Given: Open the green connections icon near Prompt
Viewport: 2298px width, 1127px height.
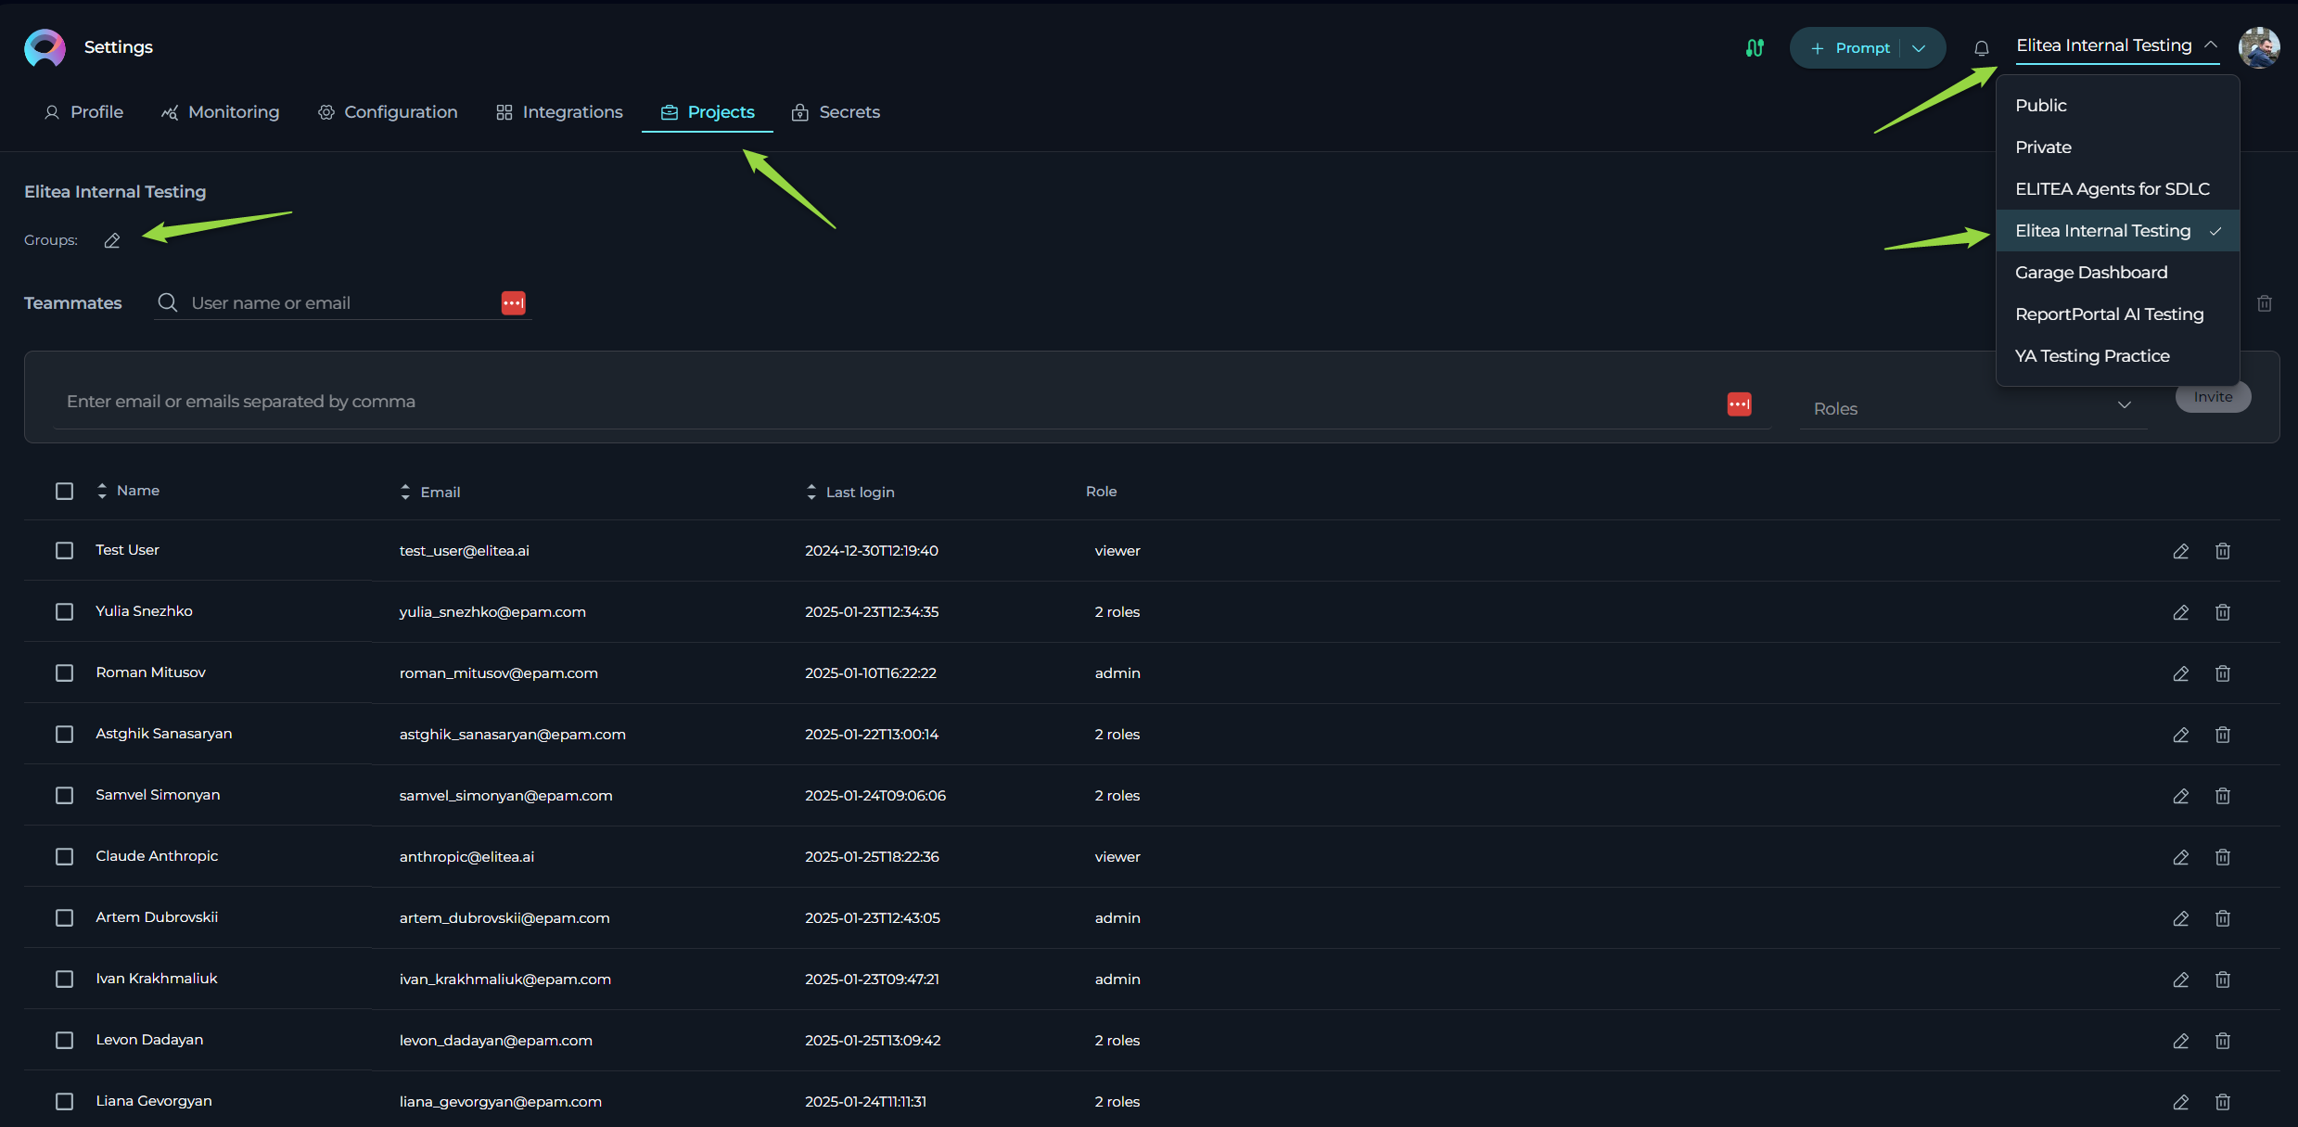Looking at the screenshot, I should pos(1755,47).
